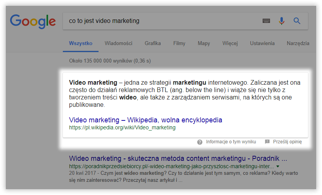Open the Mapy tab
This screenshot has width=322, height=195.
[204, 44]
